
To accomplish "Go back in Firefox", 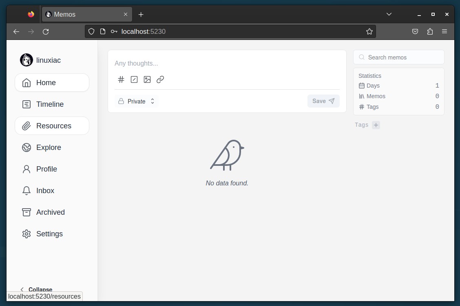I will tap(16, 32).
